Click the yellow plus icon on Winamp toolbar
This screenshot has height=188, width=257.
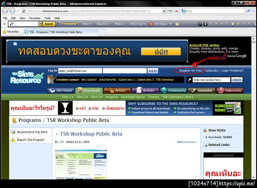177,24
